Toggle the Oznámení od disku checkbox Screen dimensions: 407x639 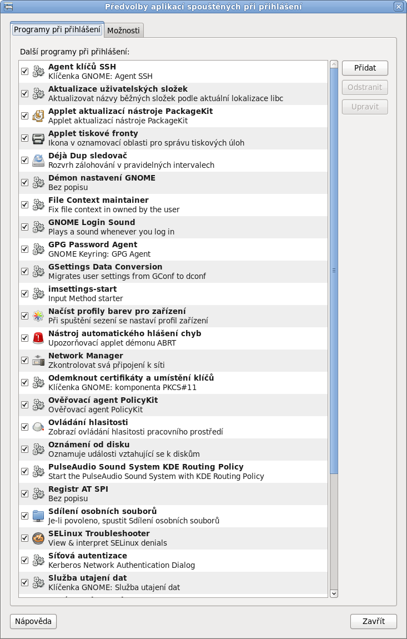point(24,449)
